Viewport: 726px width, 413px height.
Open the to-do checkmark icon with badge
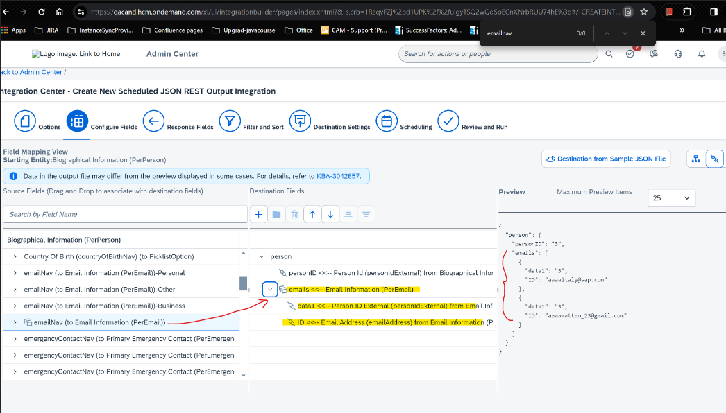click(x=630, y=53)
